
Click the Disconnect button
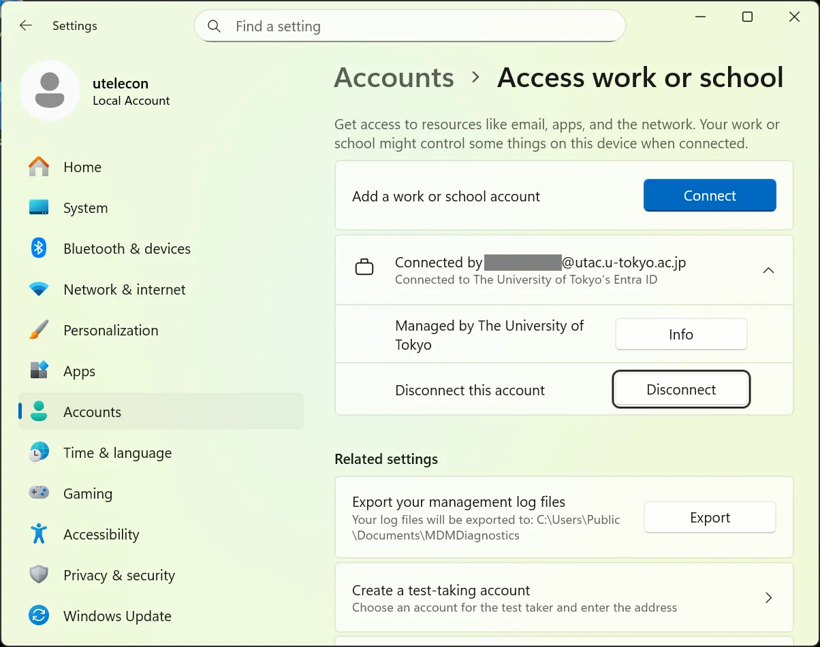point(681,390)
